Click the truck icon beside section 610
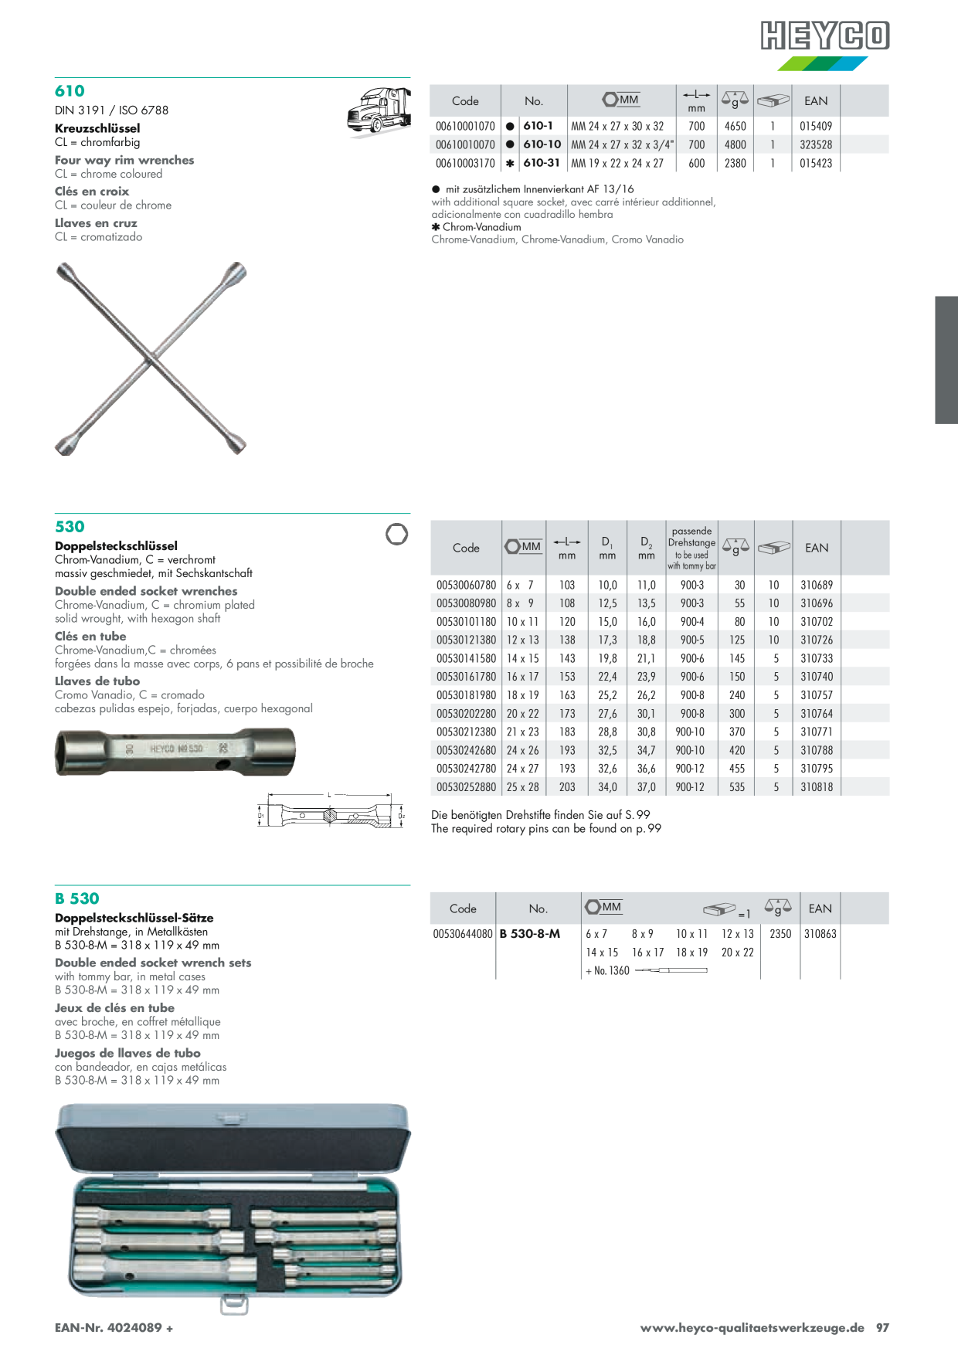The height and width of the screenshot is (1355, 958). [379, 111]
